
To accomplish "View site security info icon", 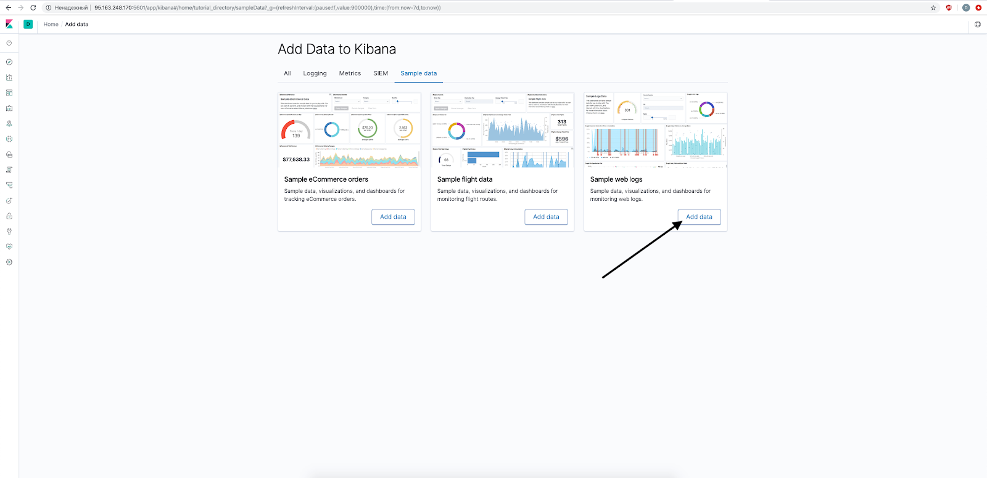I will point(48,8).
